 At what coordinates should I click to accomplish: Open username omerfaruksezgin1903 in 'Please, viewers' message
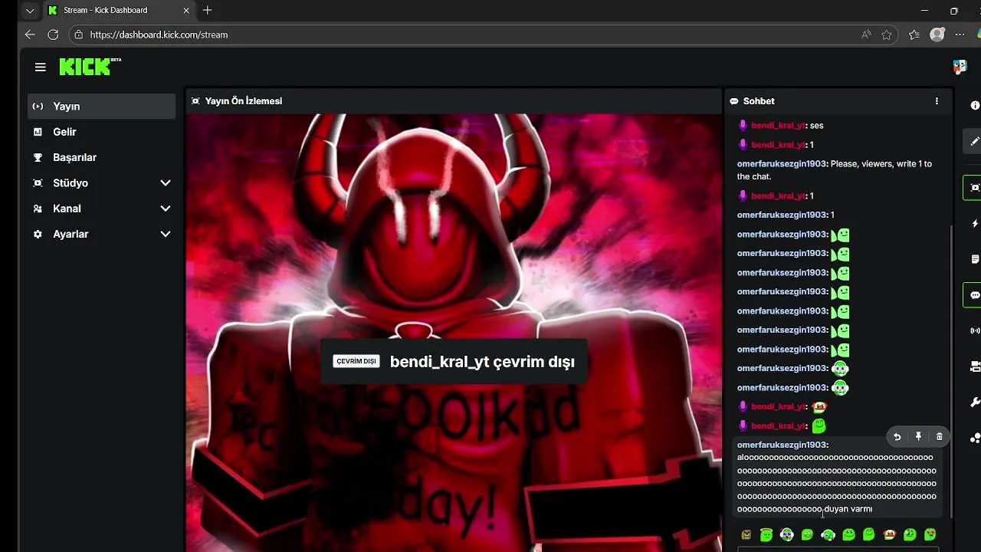[782, 164]
